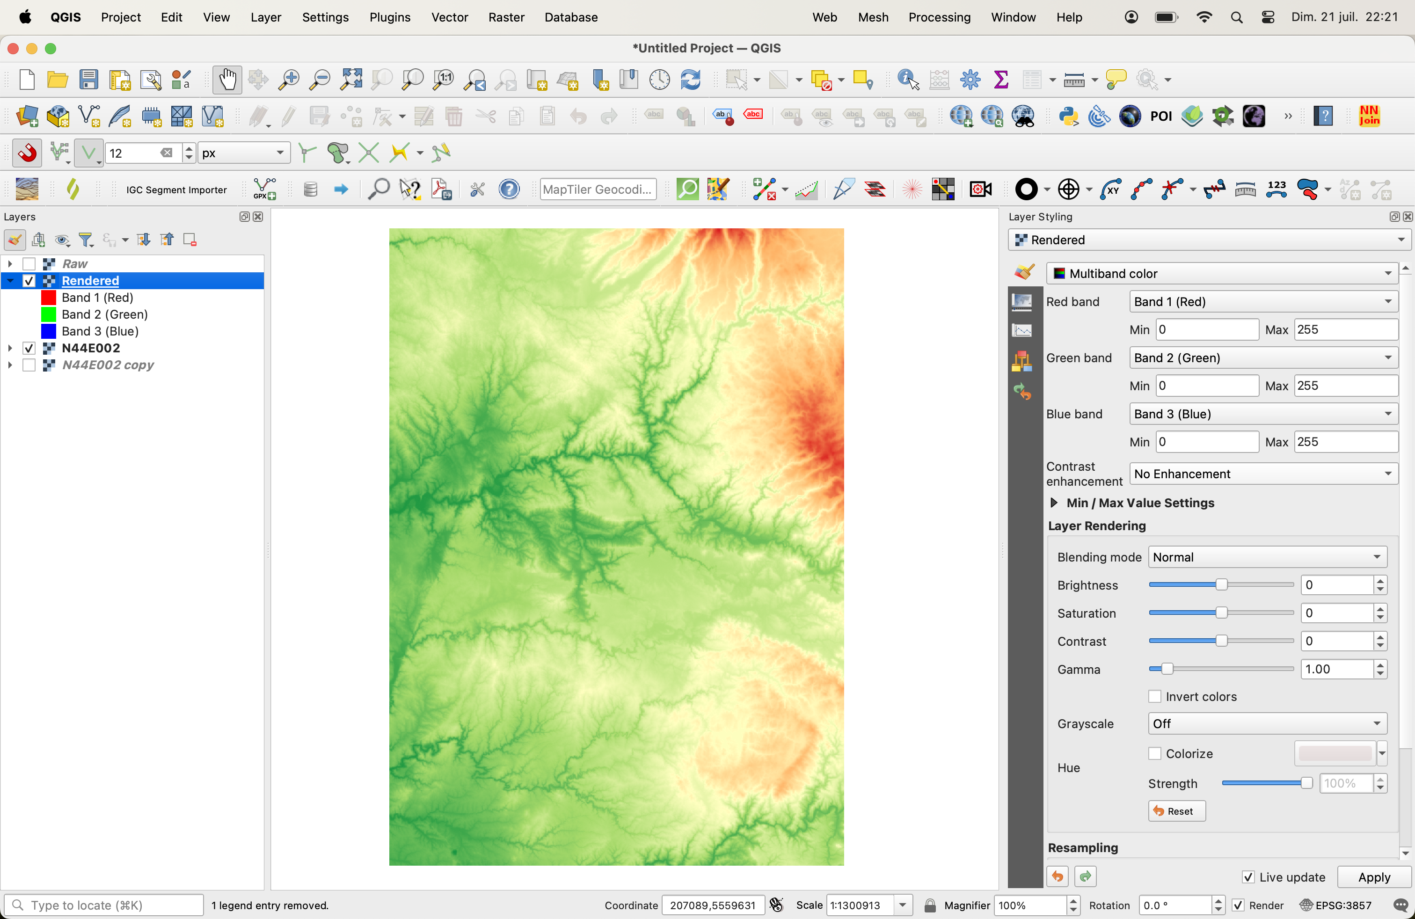The width and height of the screenshot is (1415, 919).
Task: Open the Layer menu
Action: [x=266, y=17]
